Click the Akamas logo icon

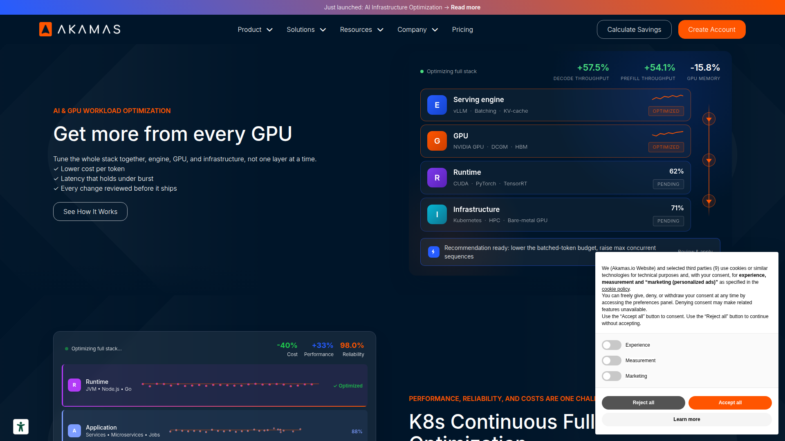click(x=45, y=29)
